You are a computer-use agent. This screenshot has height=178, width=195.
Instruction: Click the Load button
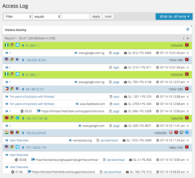[108, 16]
